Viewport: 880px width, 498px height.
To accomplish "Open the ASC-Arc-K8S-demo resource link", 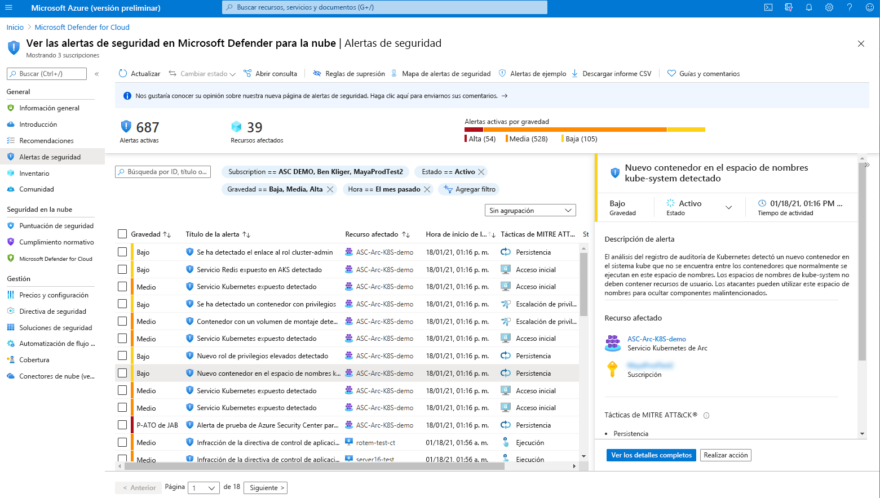I will pyautogui.click(x=657, y=339).
